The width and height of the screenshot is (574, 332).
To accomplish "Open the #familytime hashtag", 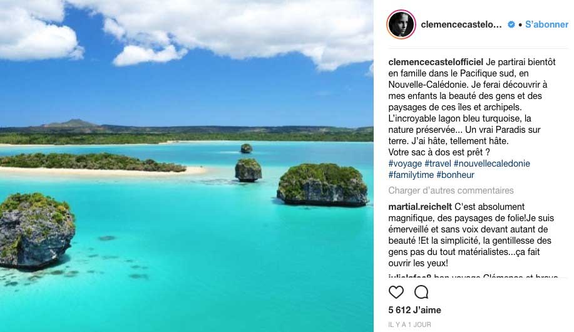I will pos(411,175).
